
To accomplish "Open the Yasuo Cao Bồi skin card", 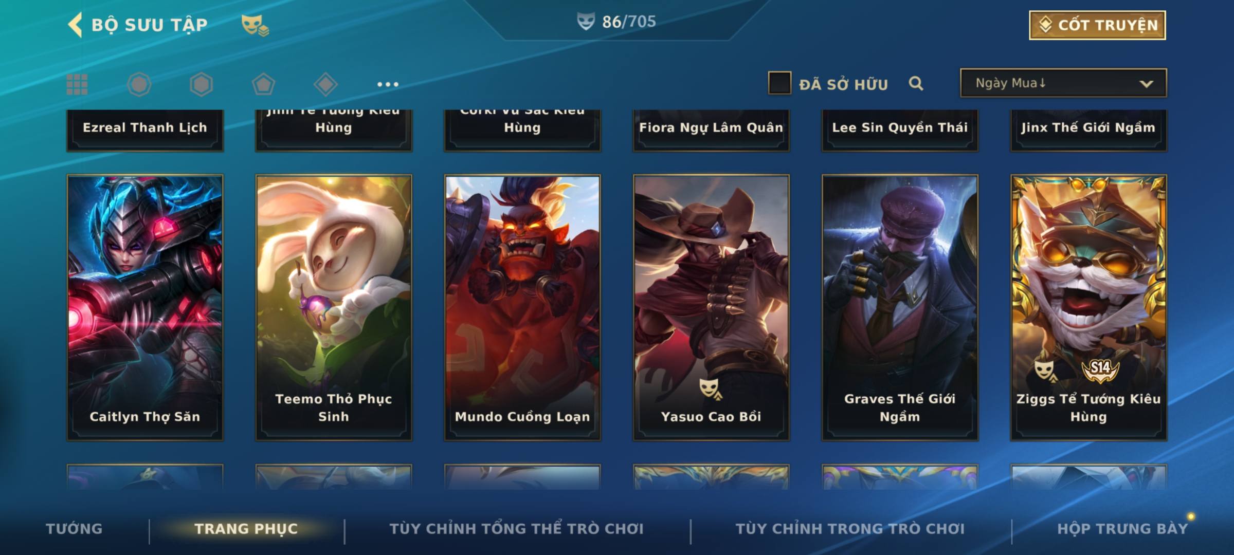I will [711, 307].
